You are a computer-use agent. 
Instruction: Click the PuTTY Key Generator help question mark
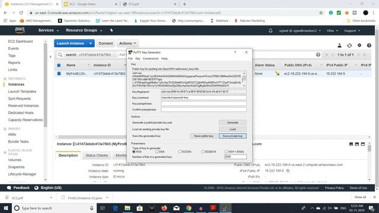click(235, 53)
